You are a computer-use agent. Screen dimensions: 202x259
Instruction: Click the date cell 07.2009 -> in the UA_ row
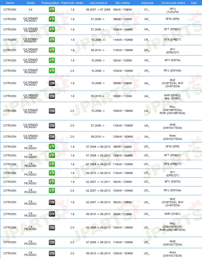[x=98, y=125]
